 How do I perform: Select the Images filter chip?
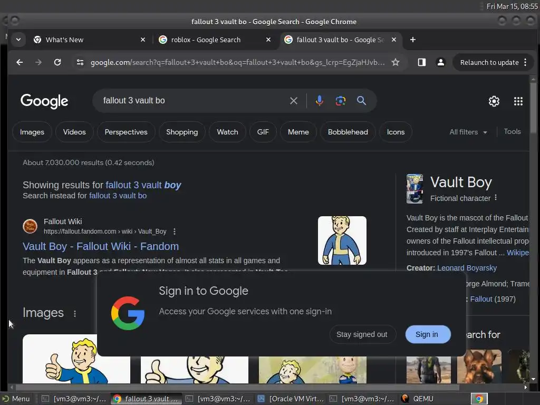32,132
